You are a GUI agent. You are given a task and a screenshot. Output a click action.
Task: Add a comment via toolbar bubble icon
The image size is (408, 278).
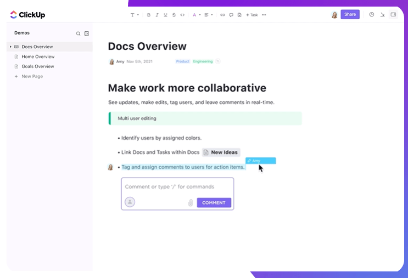tap(231, 15)
